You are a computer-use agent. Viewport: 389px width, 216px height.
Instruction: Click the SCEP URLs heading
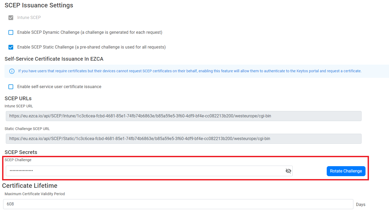tap(18, 98)
